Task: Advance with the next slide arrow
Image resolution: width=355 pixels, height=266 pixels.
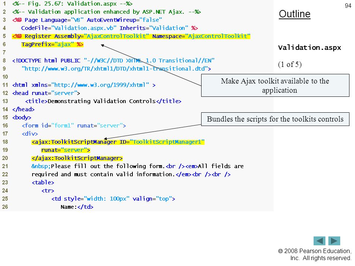Action: pos(334,241)
